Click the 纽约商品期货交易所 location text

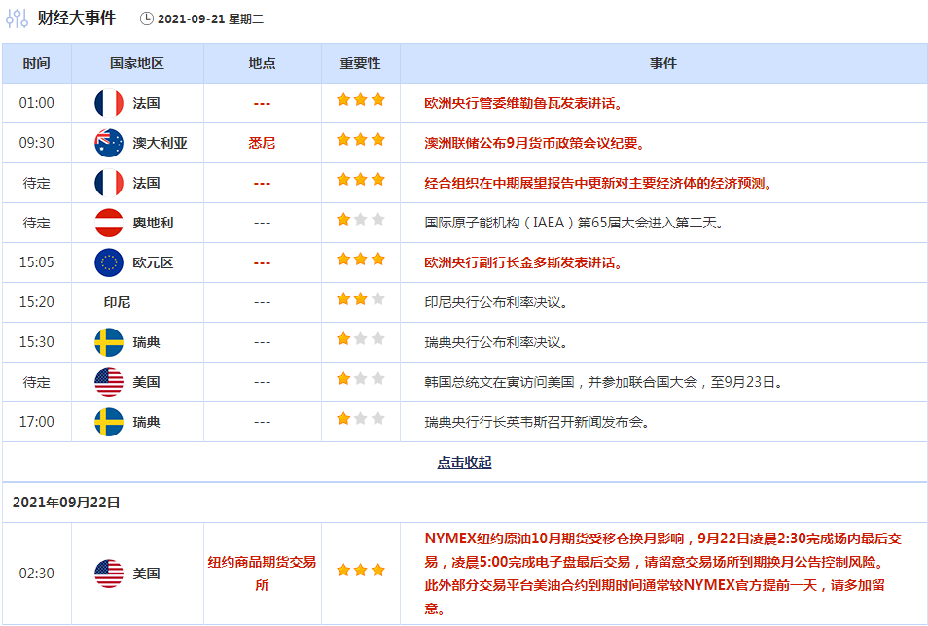click(262, 574)
